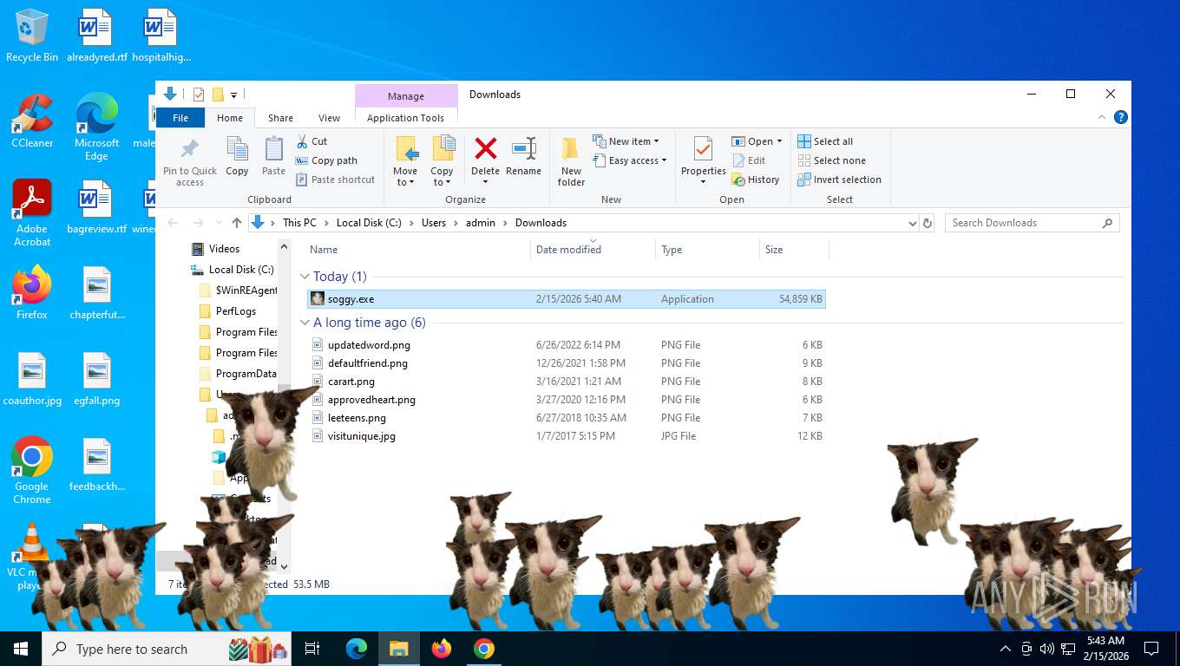Screen dimensions: 1180x666
Task: Open New item dropdown
Action: 626,141
